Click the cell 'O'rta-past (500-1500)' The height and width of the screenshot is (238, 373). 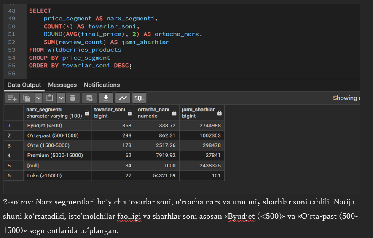(57, 135)
